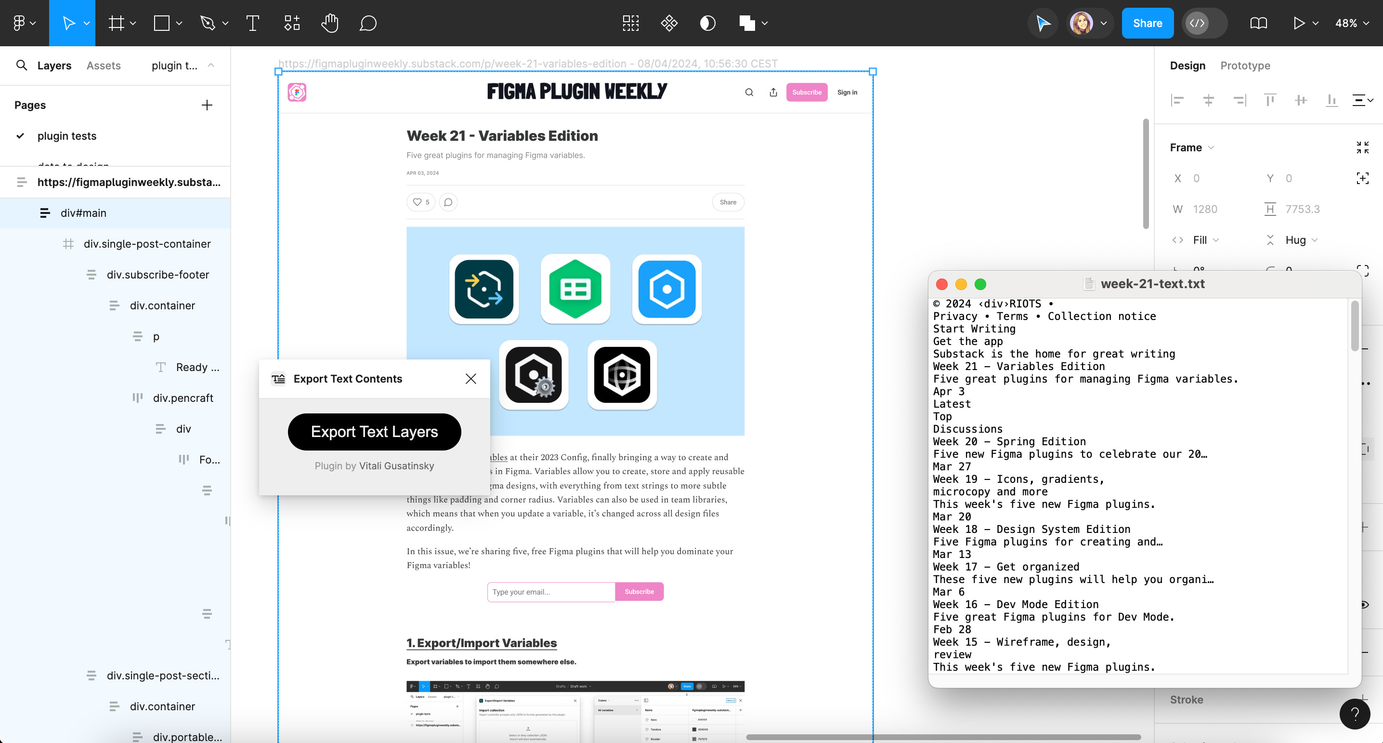
Task: Switch to the Assets tab
Action: [x=103, y=66]
